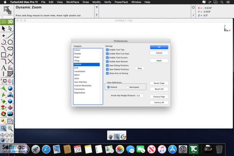Select the Text tool
The height and width of the screenshot is (156, 234).
pyautogui.click(x=3, y=68)
